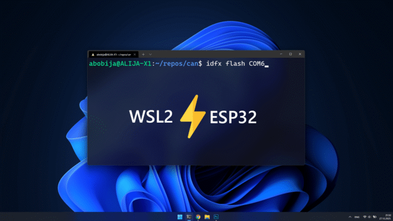Click the ENG language indicator
The image size is (393, 221).
pyautogui.click(x=357, y=217)
